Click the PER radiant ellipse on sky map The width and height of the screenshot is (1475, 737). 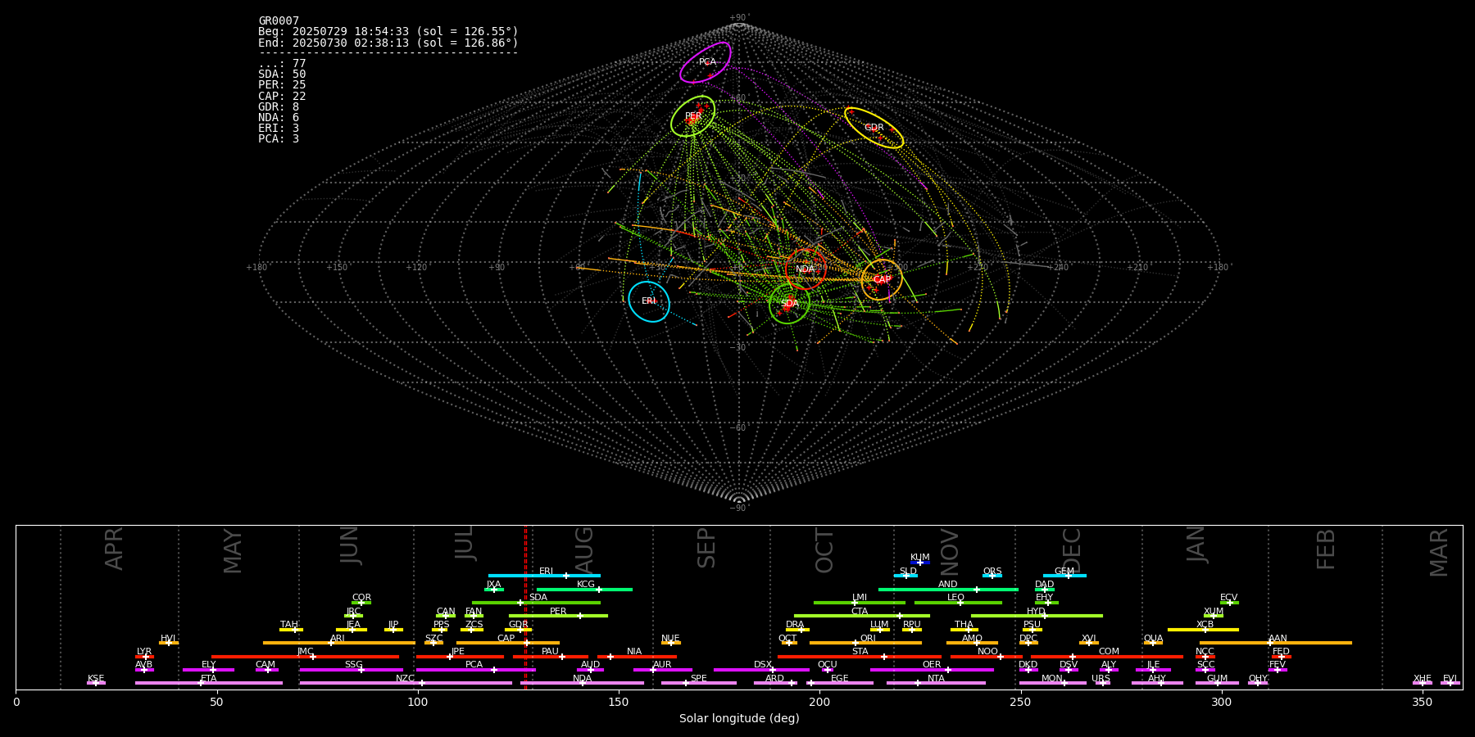(x=693, y=116)
